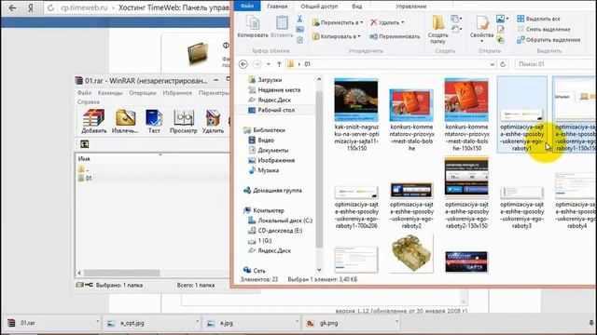Viewport: 597px width, 335px height.
Task: Open the Файл tab in Explorer
Action: [x=247, y=7]
